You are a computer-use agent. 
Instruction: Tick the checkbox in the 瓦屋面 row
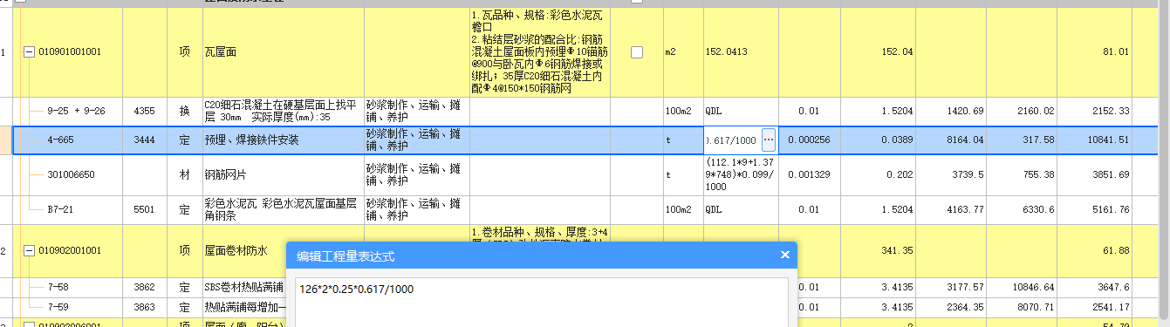(x=637, y=52)
